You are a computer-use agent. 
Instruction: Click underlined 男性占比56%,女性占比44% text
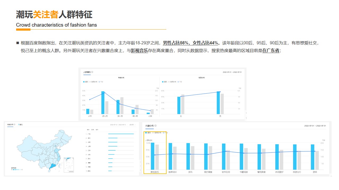tap(190, 43)
